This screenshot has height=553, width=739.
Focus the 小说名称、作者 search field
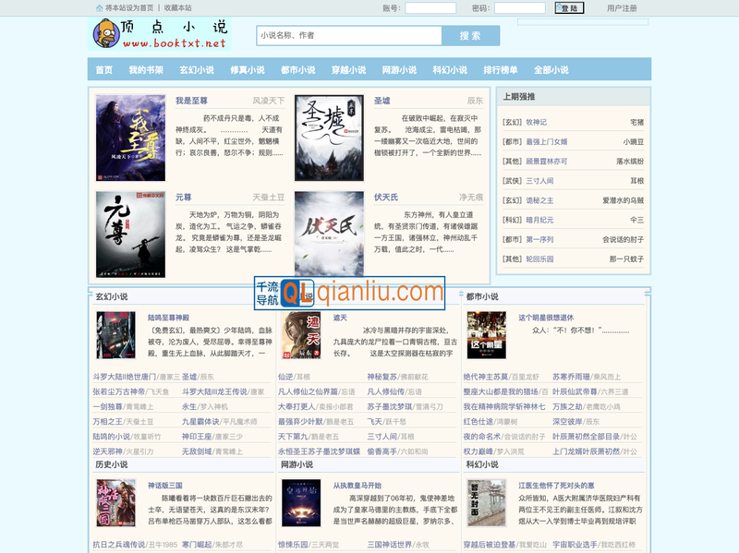[x=349, y=36]
